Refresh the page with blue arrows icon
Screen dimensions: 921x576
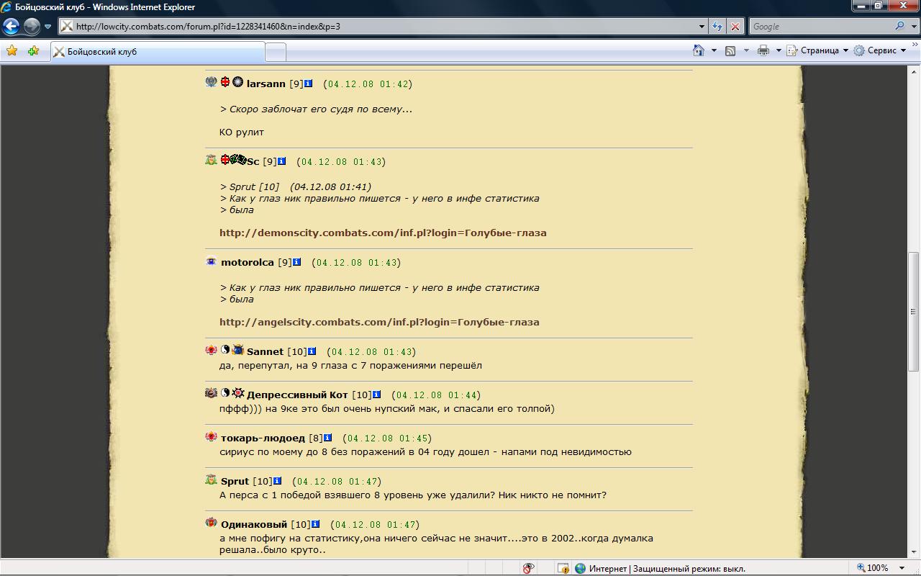pos(717,27)
